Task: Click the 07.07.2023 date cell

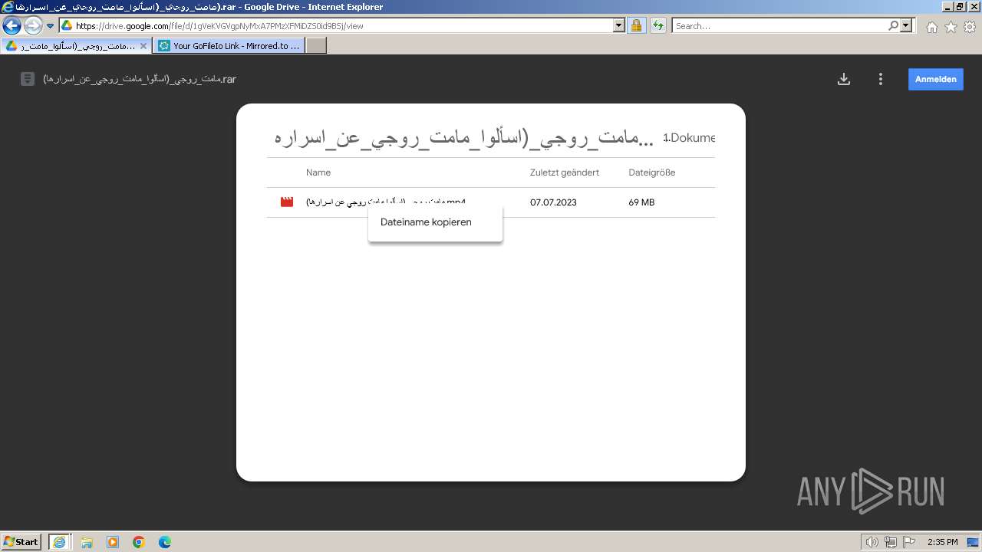Action: point(553,202)
